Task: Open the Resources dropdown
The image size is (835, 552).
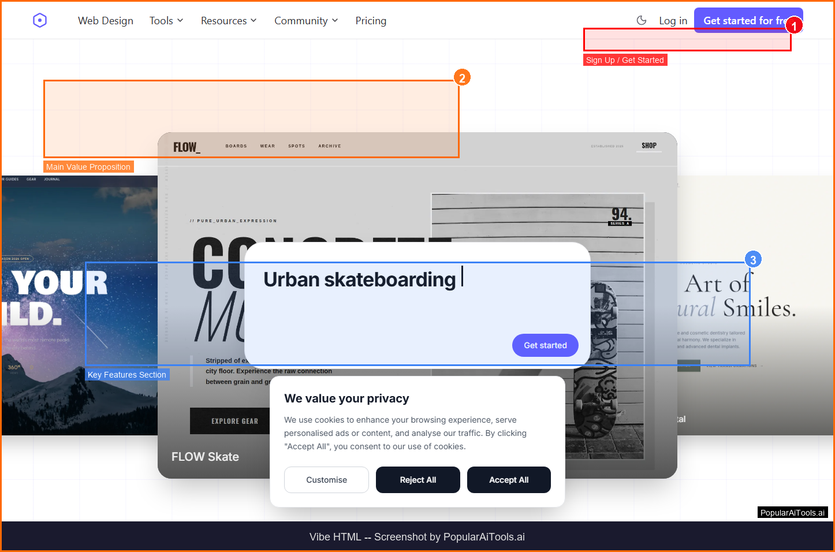Action: 229,21
